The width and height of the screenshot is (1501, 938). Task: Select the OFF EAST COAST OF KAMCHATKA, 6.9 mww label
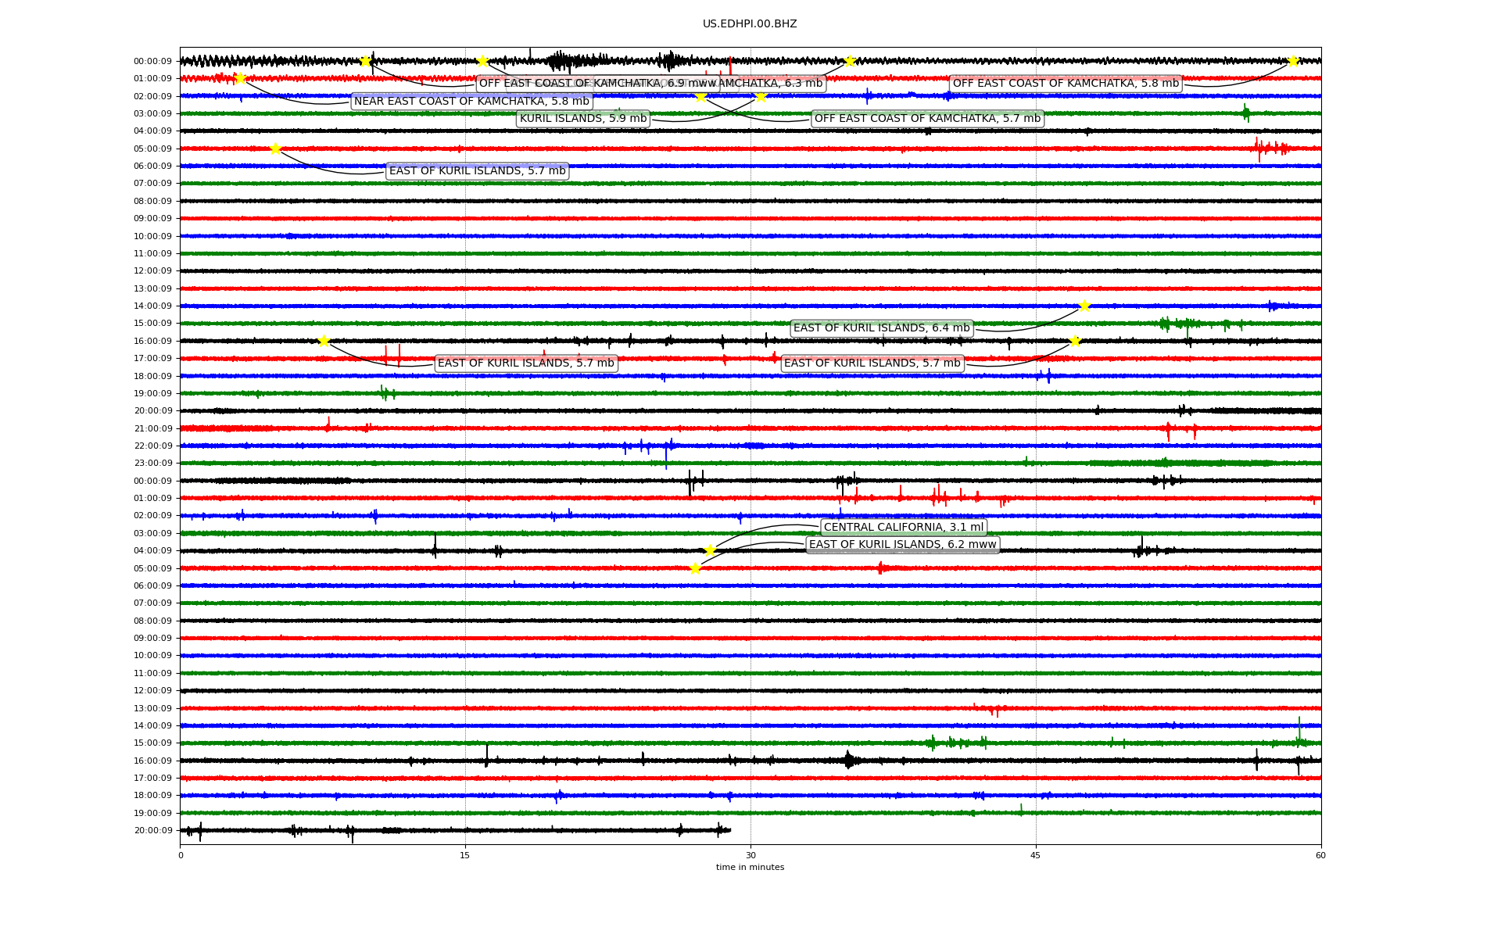[x=598, y=84]
